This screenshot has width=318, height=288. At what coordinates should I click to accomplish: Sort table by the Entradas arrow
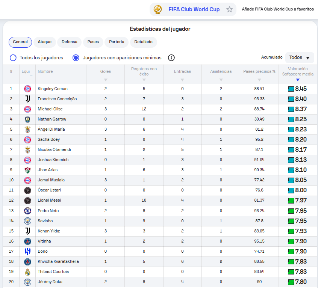click(182, 80)
